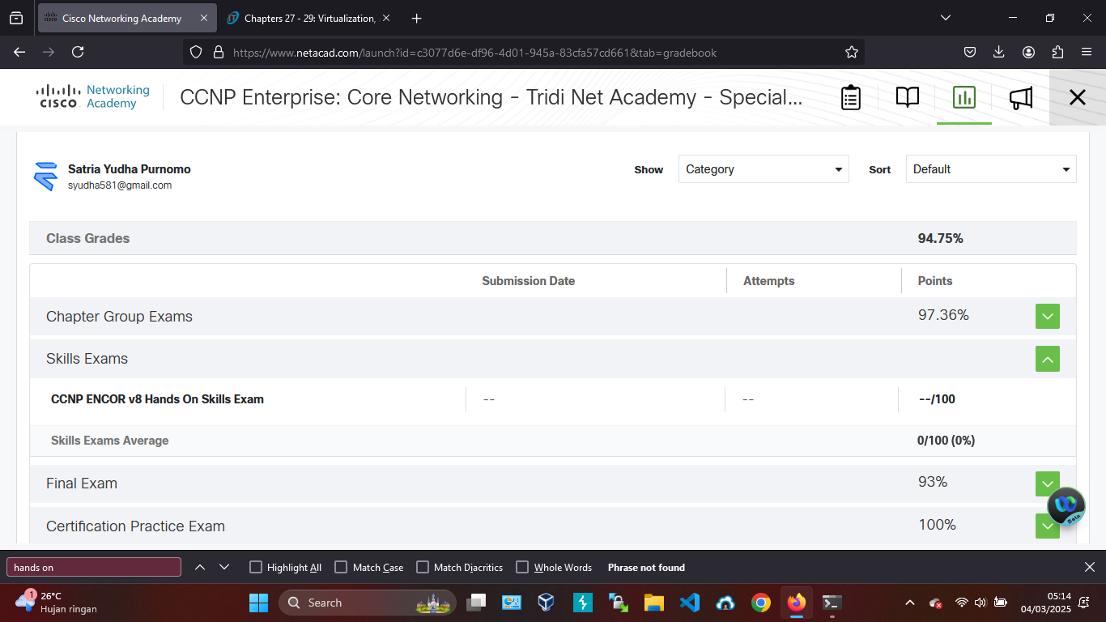Click the Class Grades 94.75% value

(940, 238)
